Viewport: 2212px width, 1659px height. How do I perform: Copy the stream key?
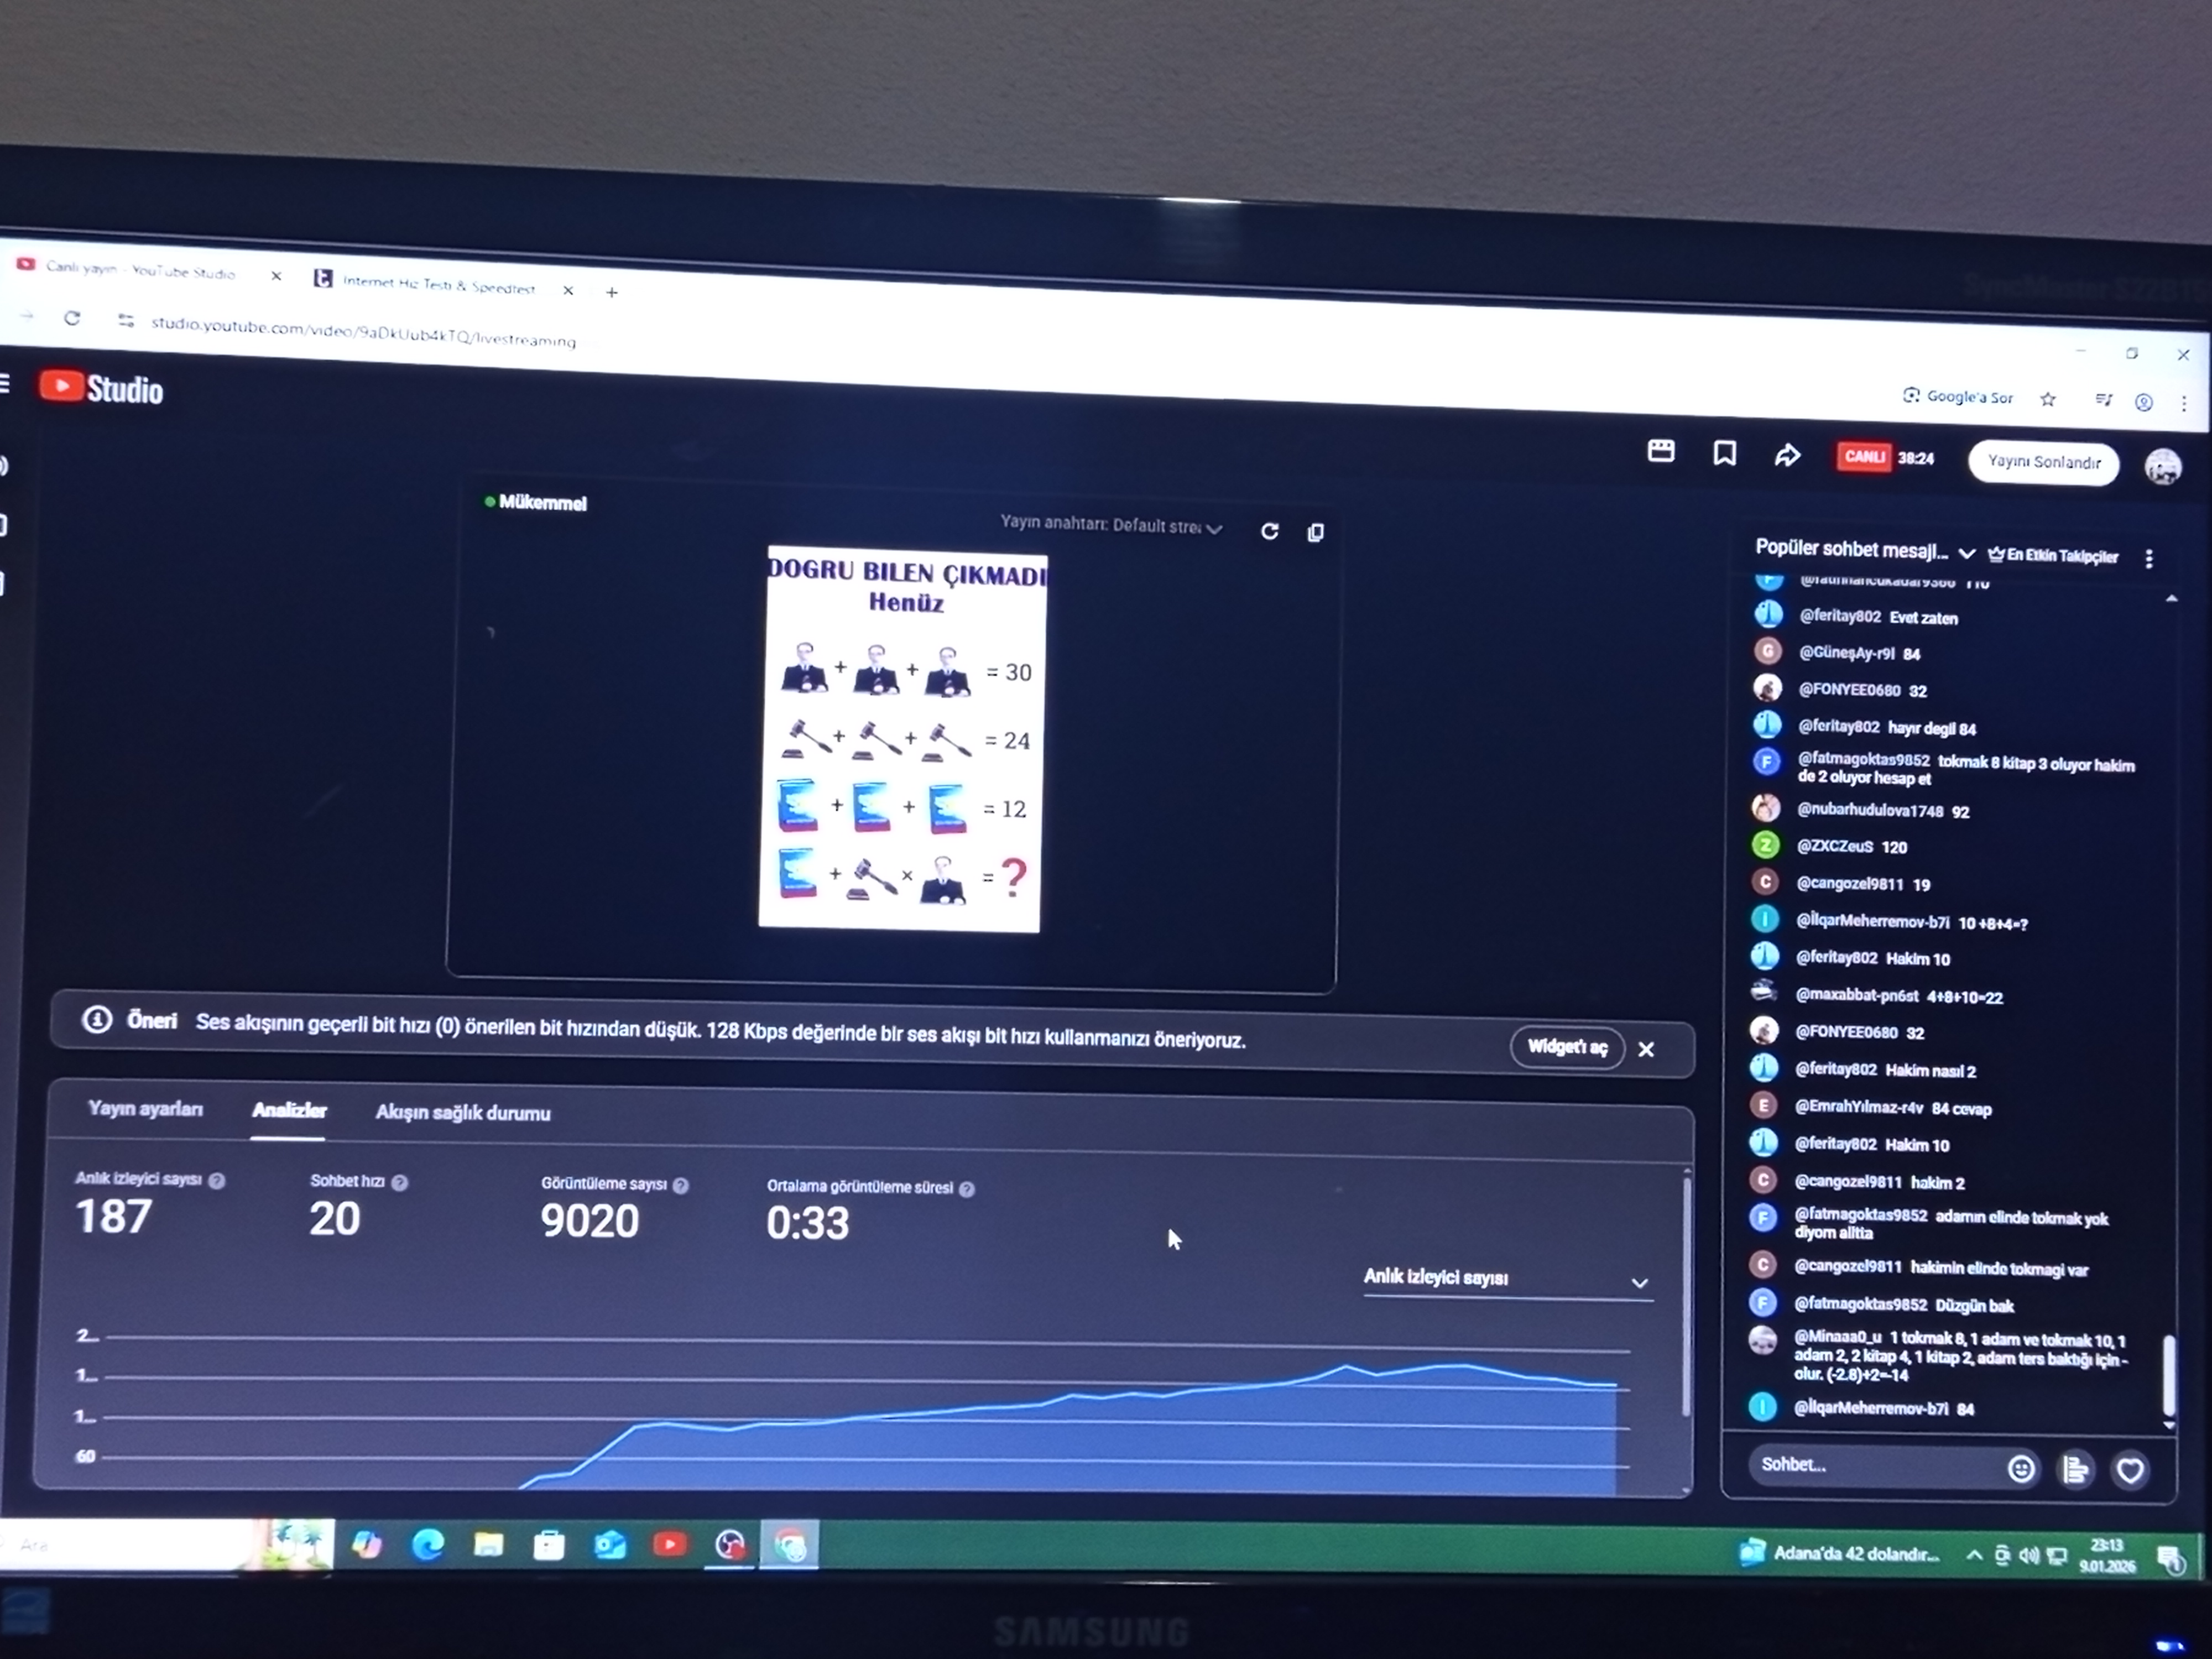pos(1316,532)
